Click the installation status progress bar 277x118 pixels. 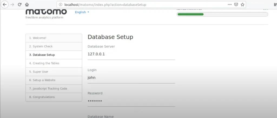tap(222, 15)
